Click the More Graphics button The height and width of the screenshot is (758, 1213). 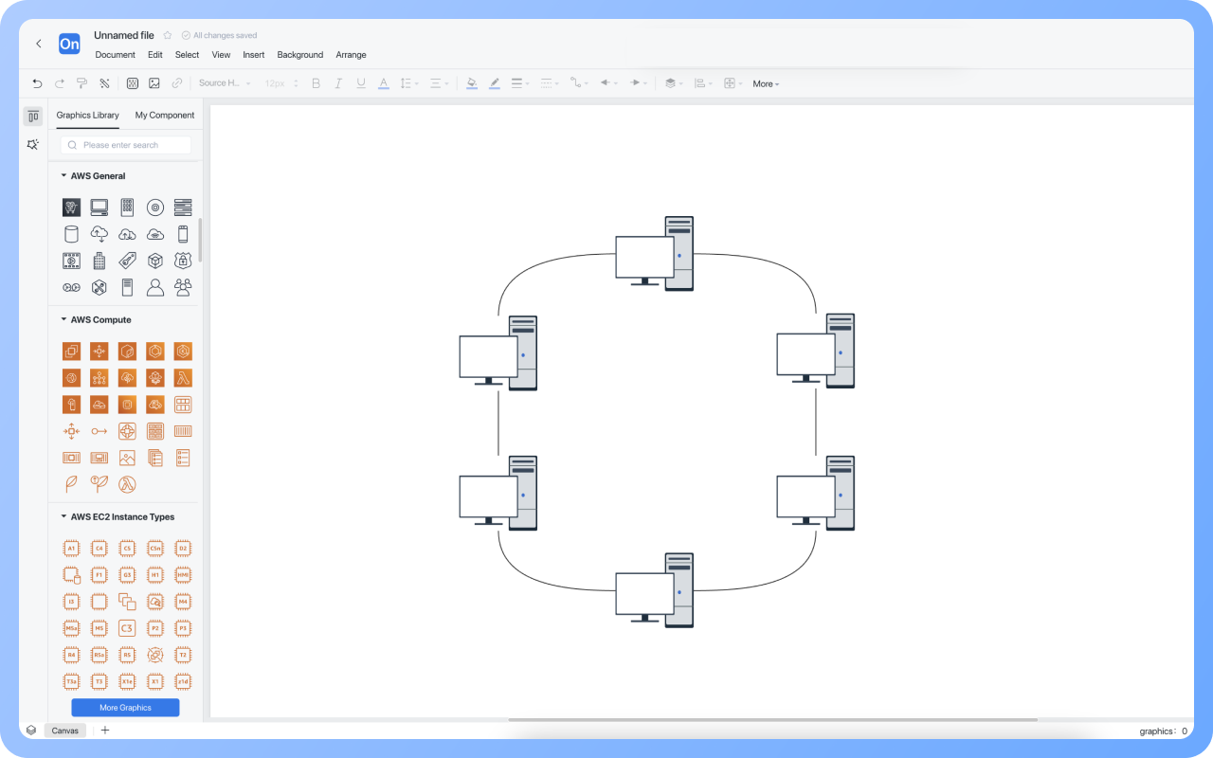(125, 708)
